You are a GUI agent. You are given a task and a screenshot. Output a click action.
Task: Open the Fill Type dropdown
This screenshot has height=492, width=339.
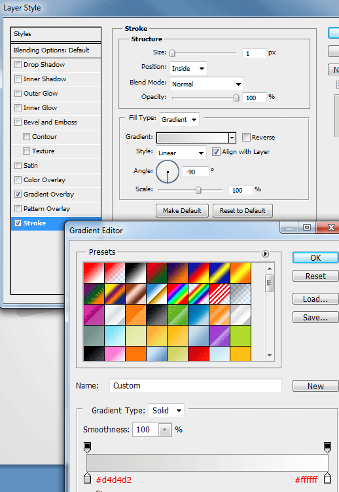point(179,119)
